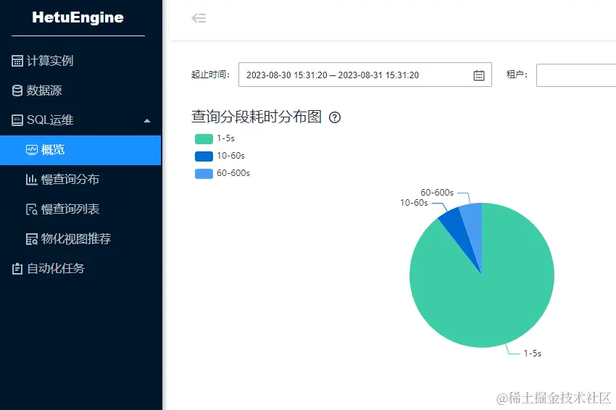
Task: Click the HetuEngine logo title
Action: [78, 17]
